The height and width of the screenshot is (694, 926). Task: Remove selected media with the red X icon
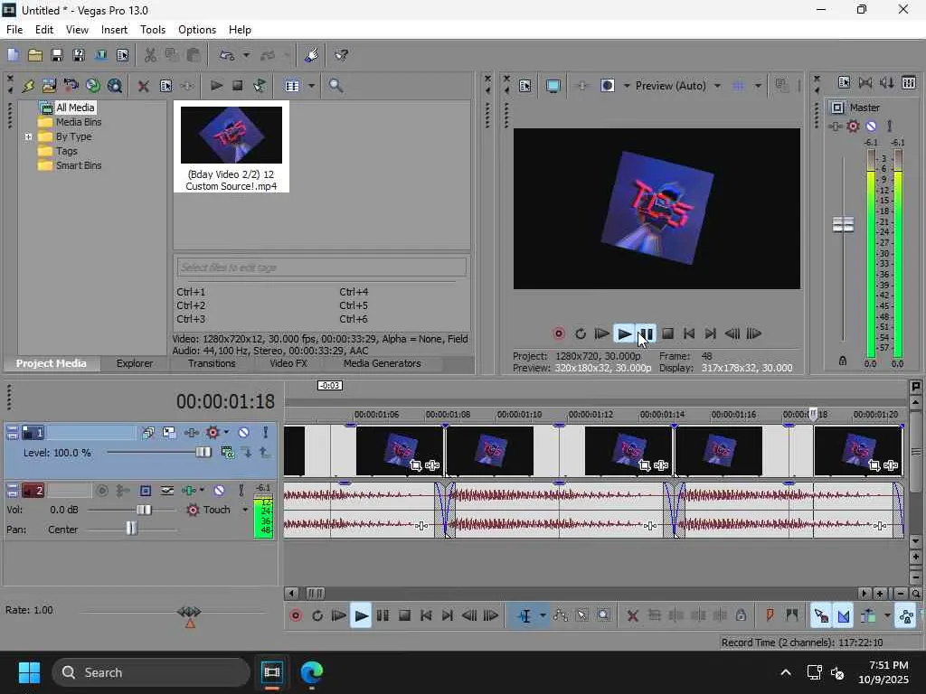[143, 86]
